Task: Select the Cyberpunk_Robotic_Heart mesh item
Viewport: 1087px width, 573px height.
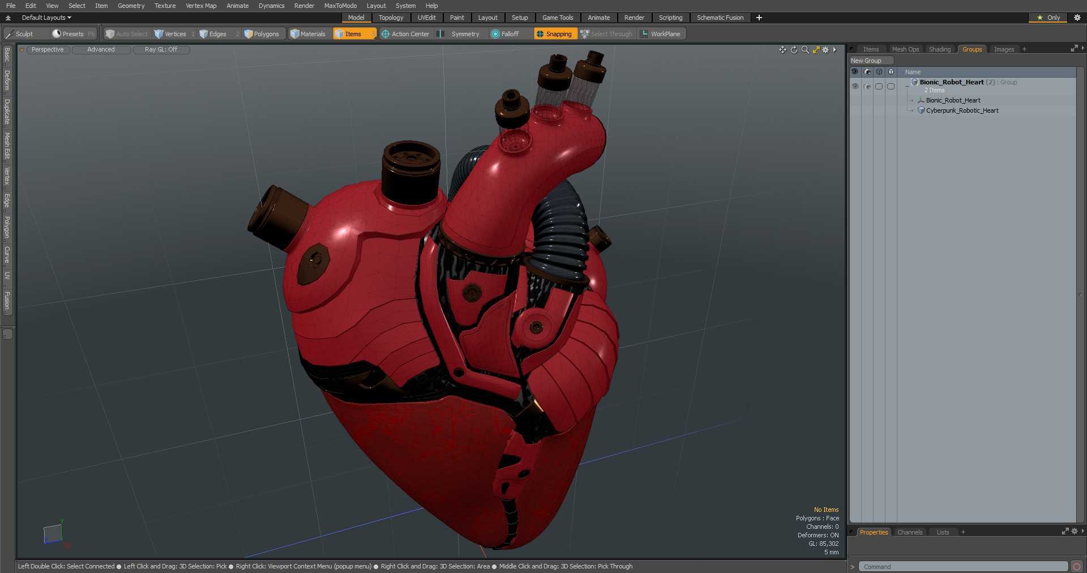Action: tap(962, 110)
